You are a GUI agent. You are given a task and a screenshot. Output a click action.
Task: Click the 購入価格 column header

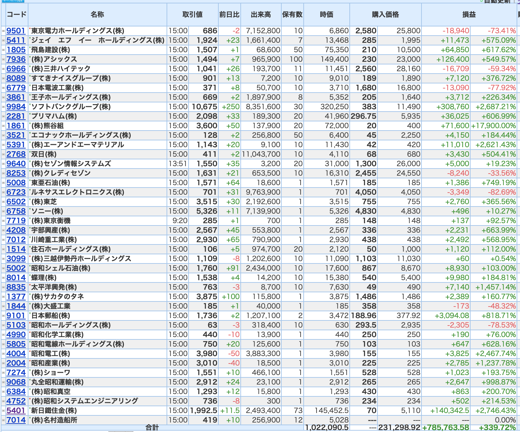coord(386,15)
